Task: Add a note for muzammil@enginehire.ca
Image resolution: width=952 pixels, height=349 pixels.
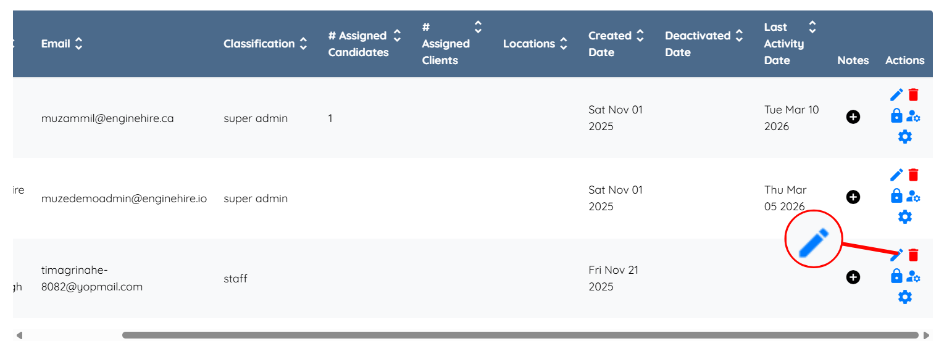Action: (x=853, y=117)
